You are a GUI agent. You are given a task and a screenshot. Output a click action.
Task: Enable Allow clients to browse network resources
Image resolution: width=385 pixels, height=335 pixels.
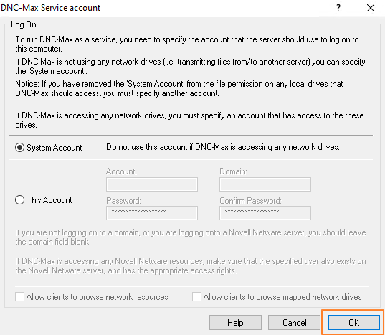click(x=19, y=297)
